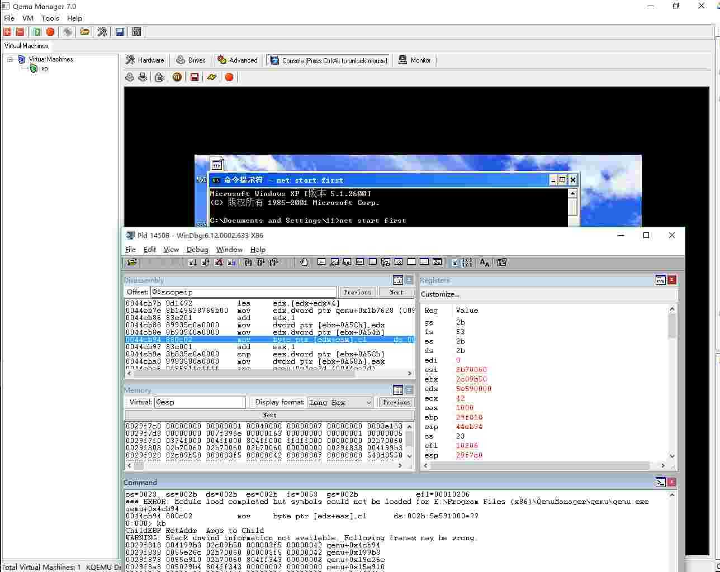The height and width of the screenshot is (572, 720).
Task: Select the xp virtual machine
Action: [x=45, y=68]
